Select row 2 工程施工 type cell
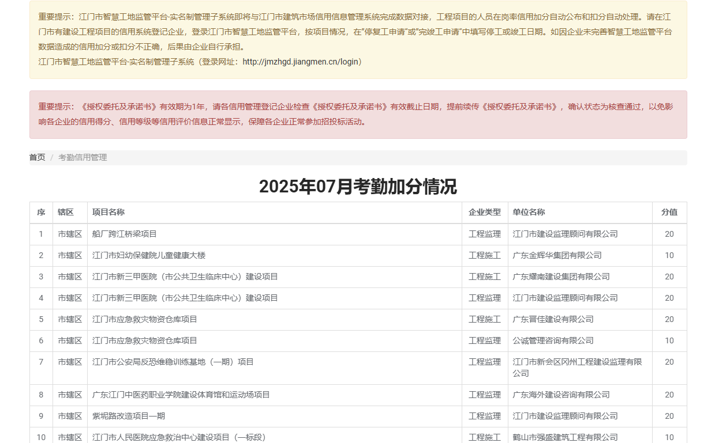The width and height of the screenshot is (715, 443). pos(485,255)
